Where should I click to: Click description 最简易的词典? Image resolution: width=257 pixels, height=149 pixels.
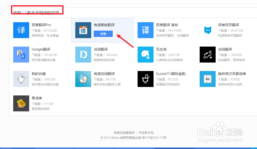41,109
